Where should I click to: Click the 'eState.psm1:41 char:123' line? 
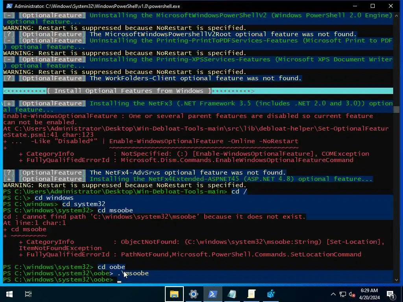[x=48, y=134]
